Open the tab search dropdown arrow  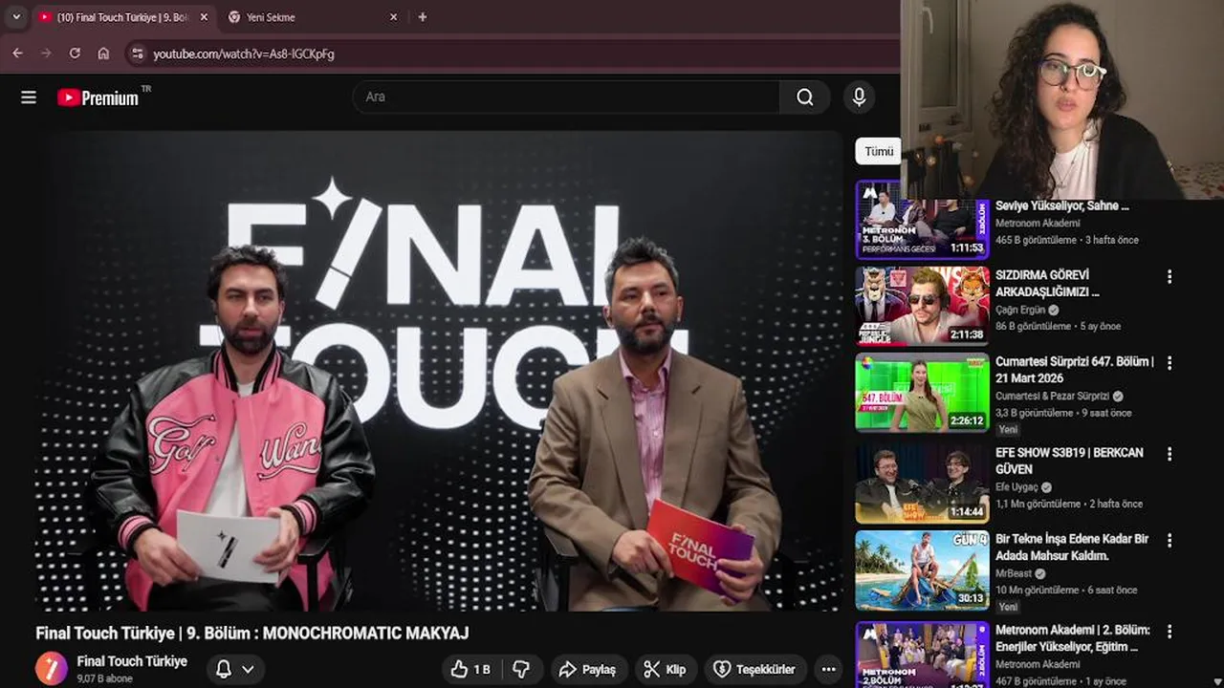point(15,17)
